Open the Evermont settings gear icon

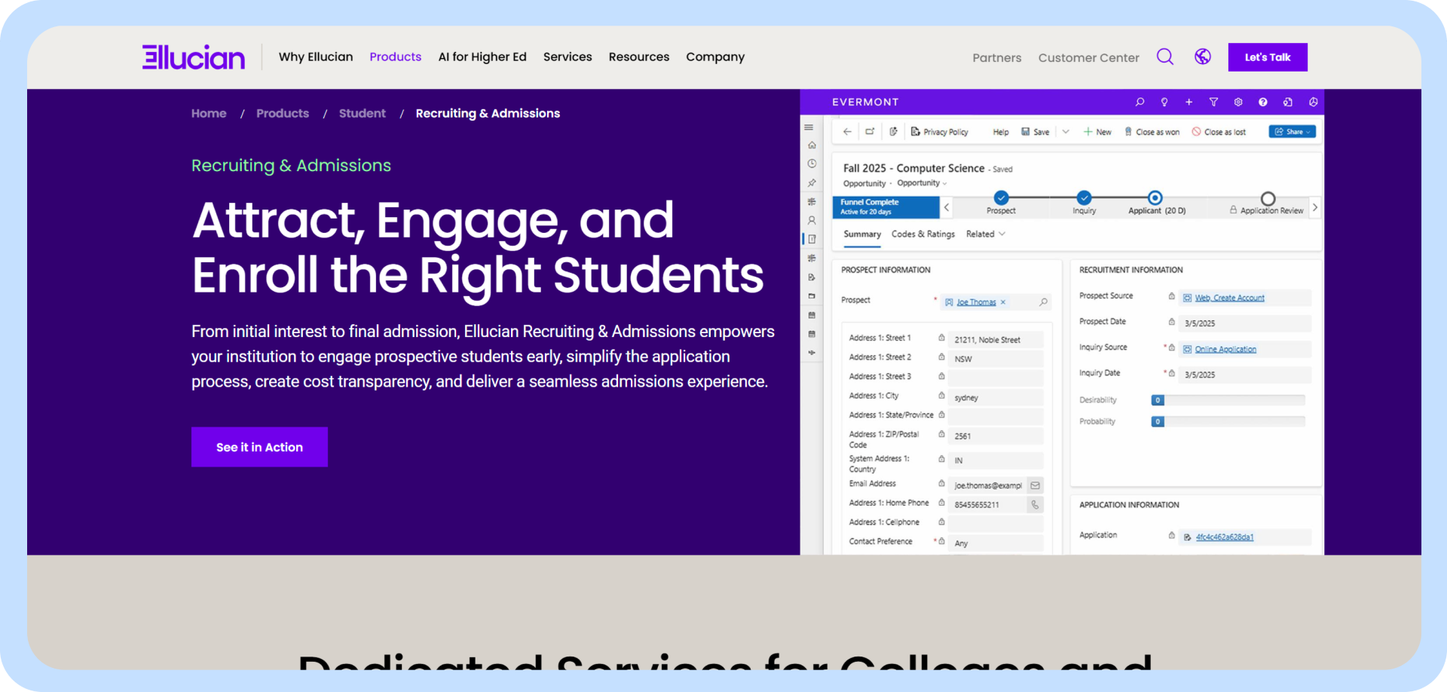point(1237,103)
